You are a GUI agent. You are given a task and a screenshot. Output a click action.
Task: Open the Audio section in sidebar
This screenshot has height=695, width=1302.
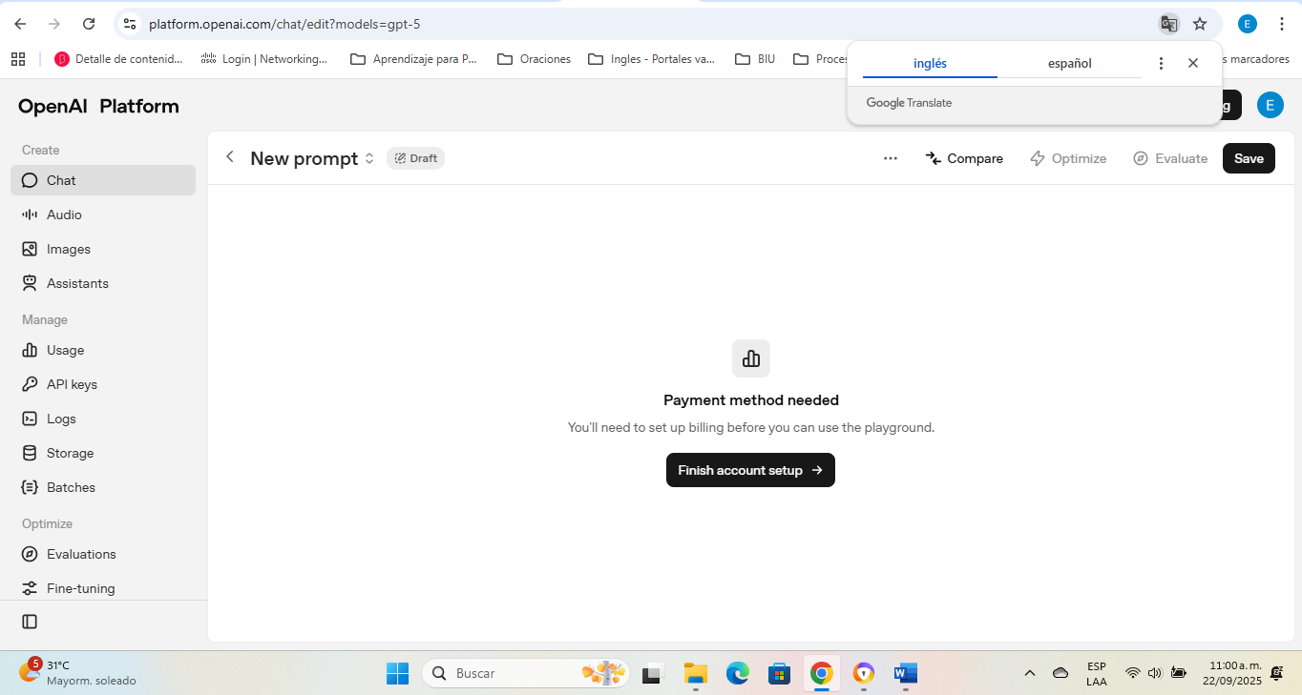click(103, 215)
